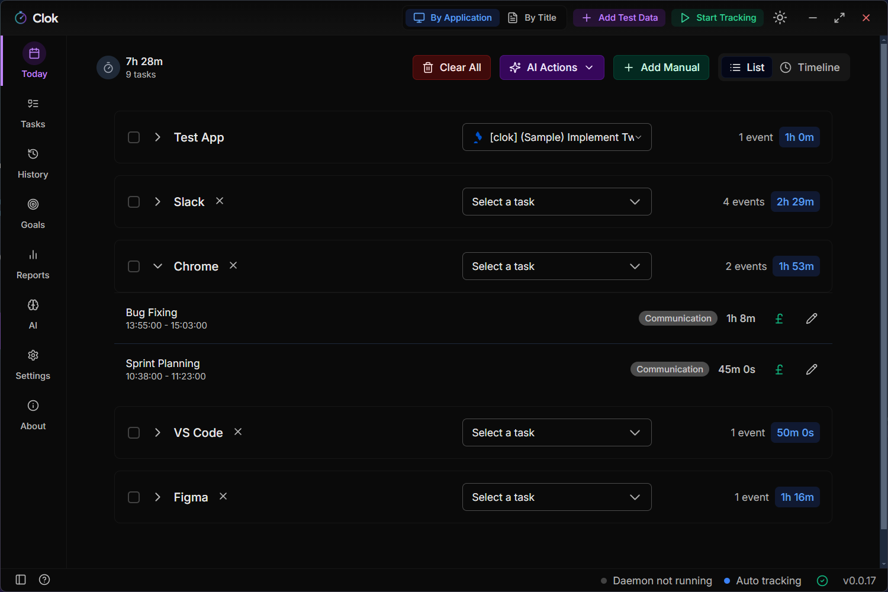Collapse the Chrome group chevron
Screen dimensions: 888x592
(x=157, y=266)
